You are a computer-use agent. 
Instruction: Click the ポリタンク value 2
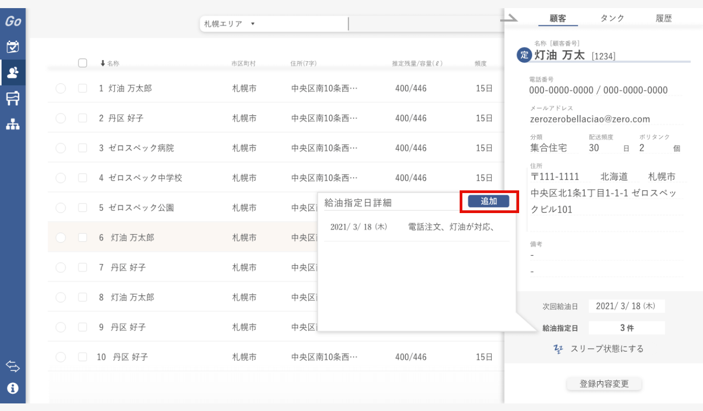point(641,148)
